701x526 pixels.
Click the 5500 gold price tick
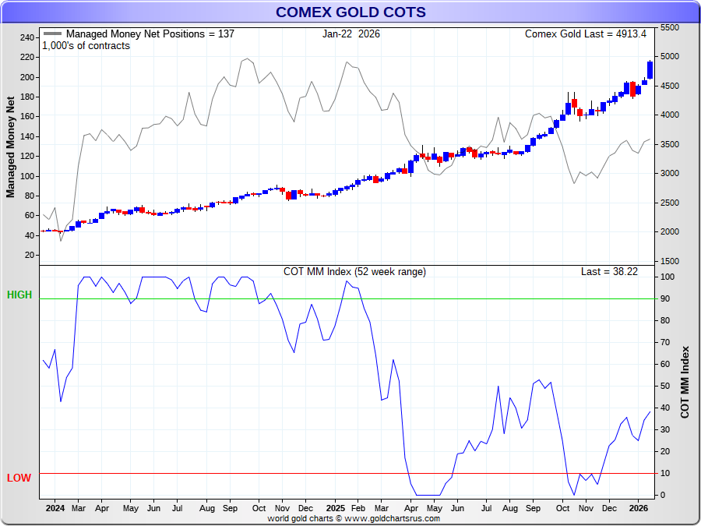(670, 27)
